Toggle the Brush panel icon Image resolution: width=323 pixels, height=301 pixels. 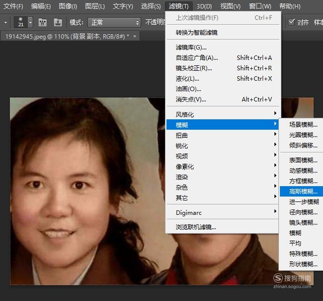tap(43, 22)
